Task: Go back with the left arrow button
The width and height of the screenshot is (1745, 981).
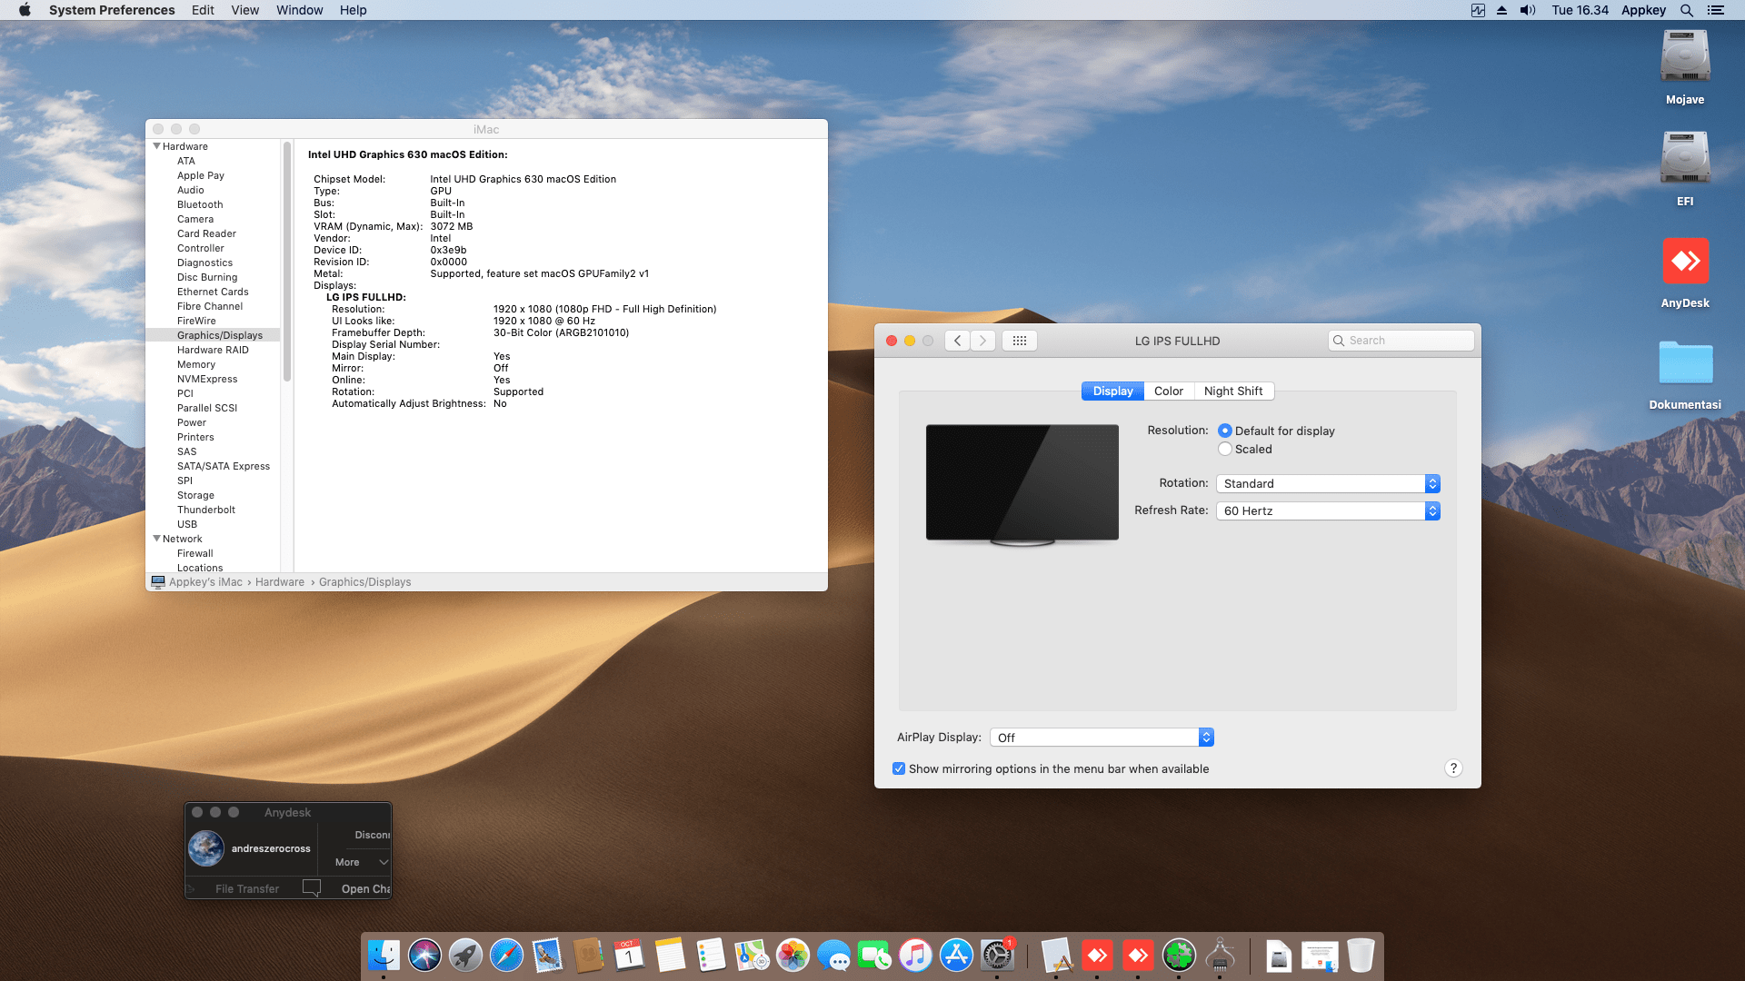Action: tap(957, 341)
